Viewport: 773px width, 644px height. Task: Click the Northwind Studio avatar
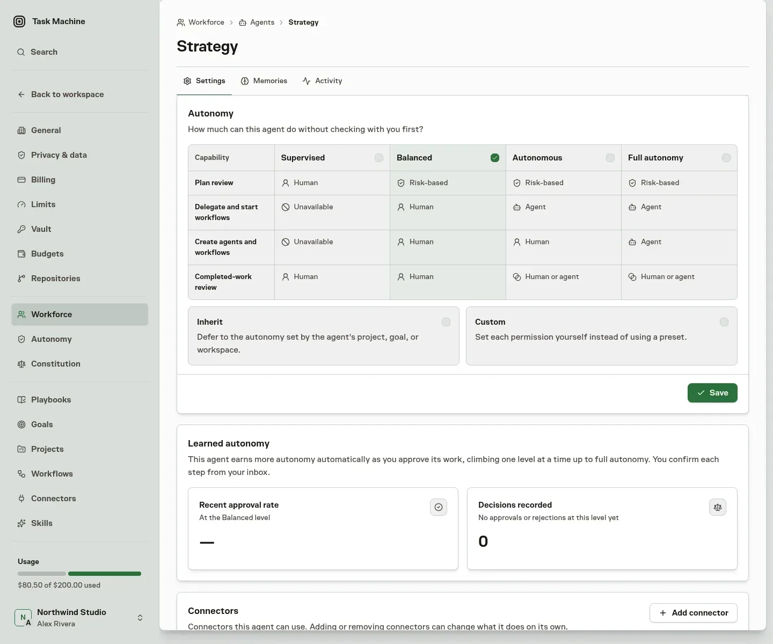tap(23, 618)
